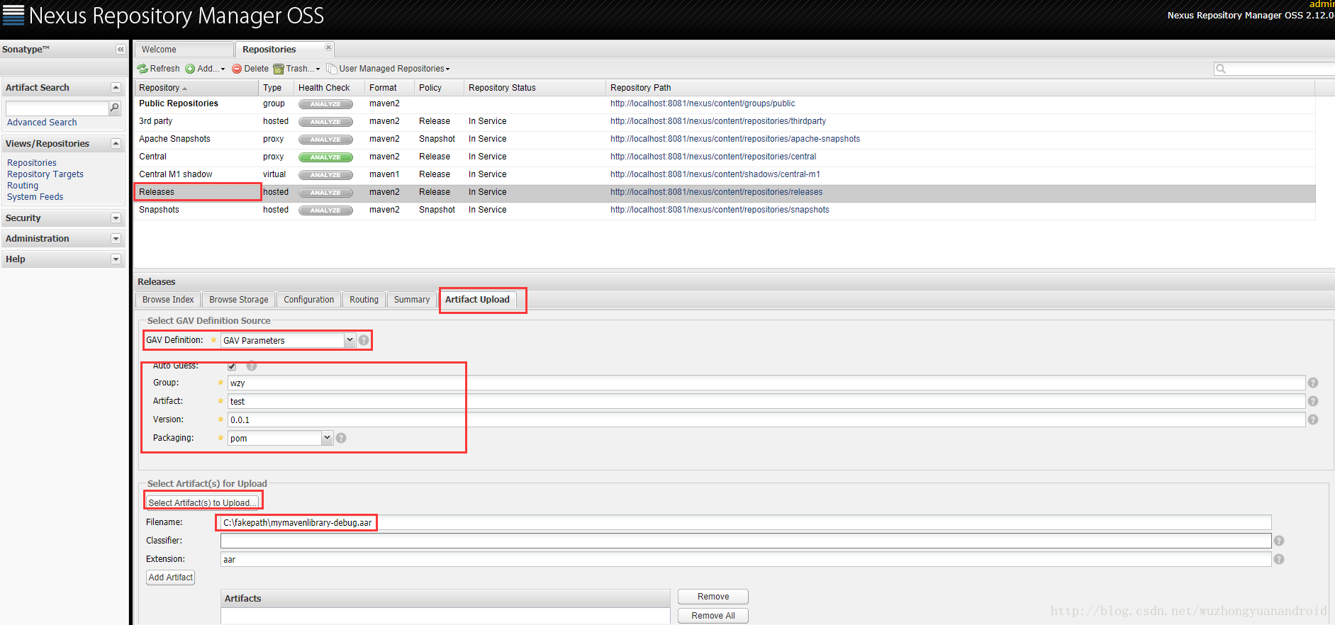Expand the Security section

(116, 218)
